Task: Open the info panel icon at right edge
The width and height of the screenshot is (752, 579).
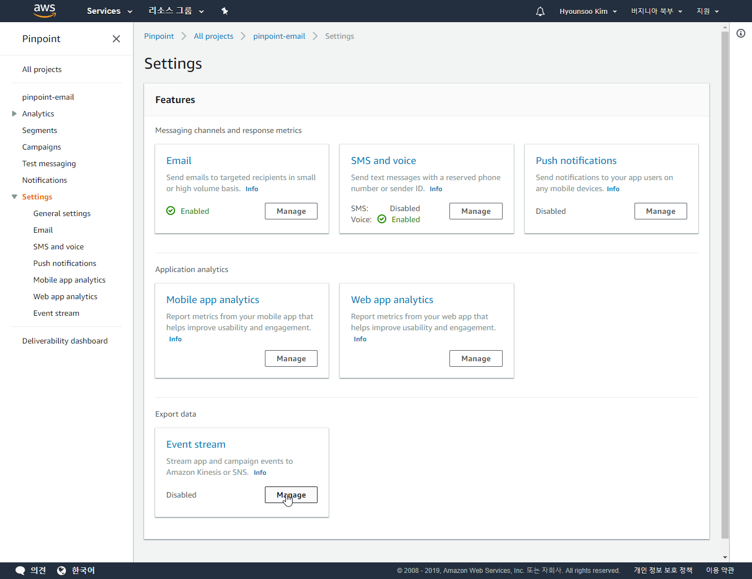Action: (741, 33)
